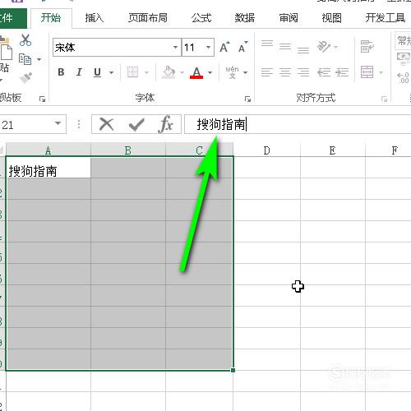411x411 pixels.
Task: Click the text Orientation icon
Action: [324, 47]
